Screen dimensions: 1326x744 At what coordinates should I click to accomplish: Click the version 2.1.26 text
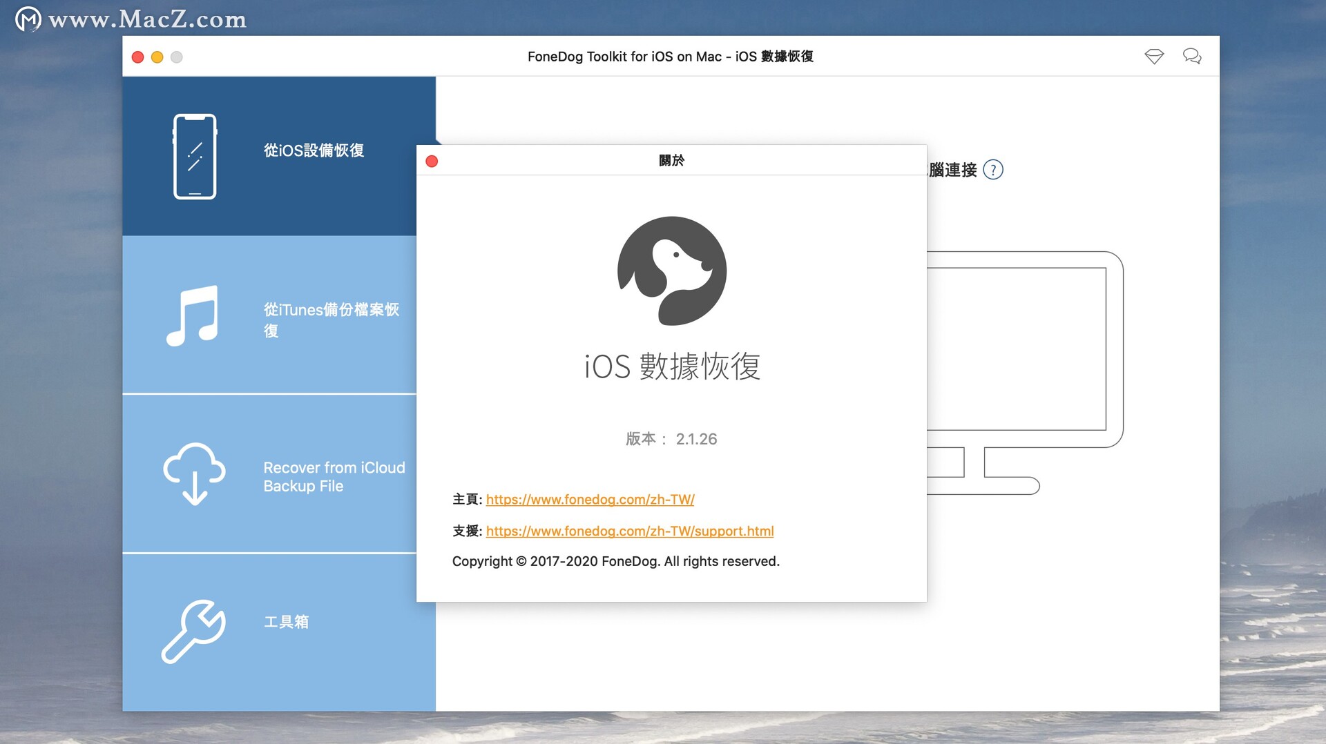(x=671, y=439)
